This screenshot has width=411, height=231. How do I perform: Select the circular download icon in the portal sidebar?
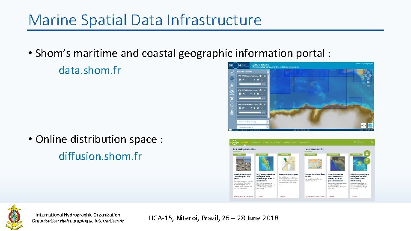(232, 105)
